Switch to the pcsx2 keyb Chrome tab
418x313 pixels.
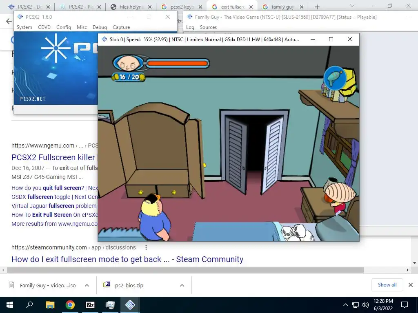click(181, 7)
